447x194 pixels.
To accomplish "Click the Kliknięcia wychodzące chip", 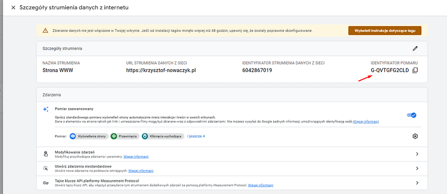I will [x=162, y=136].
